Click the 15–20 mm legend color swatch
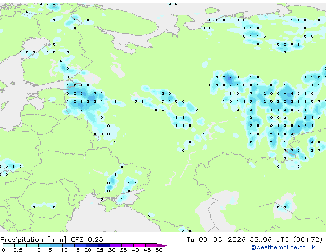Screen dimensions: 326x252 coord(80,245)
